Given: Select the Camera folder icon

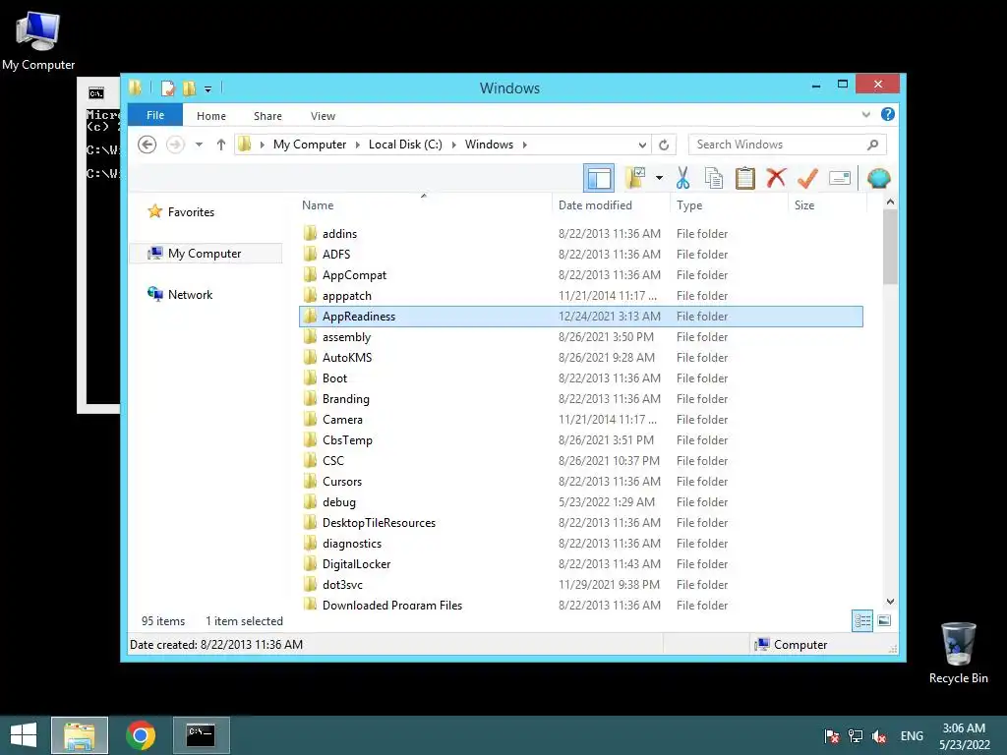Looking at the screenshot, I should click(x=310, y=419).
